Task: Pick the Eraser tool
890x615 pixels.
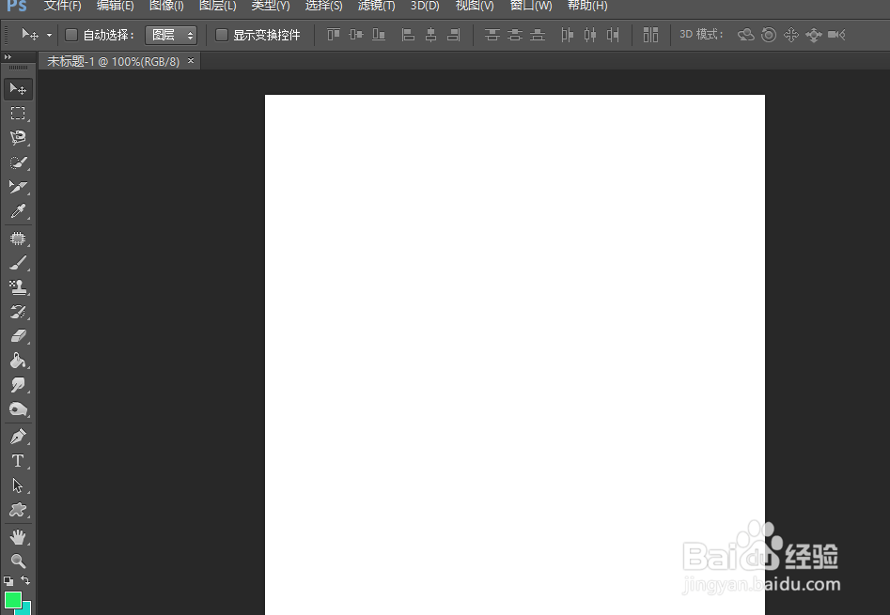Action: pyautogui.click(x=18, y=336)
